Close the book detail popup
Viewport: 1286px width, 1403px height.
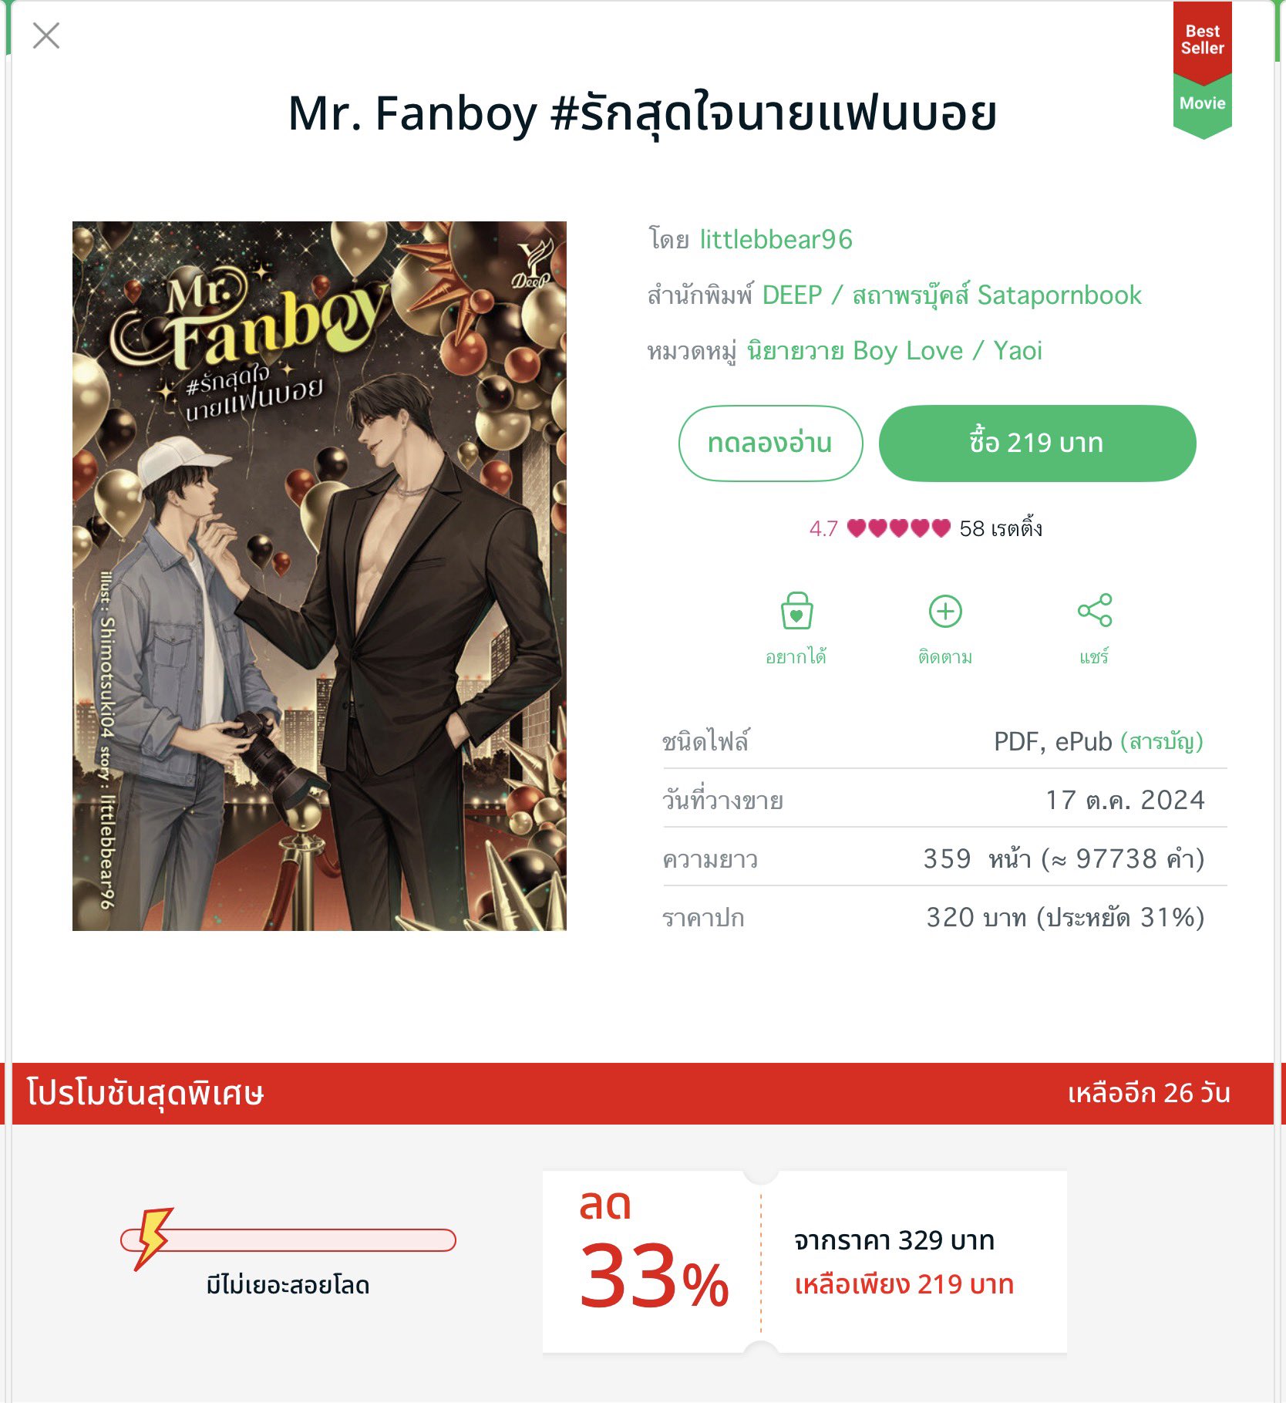(46, 35)
